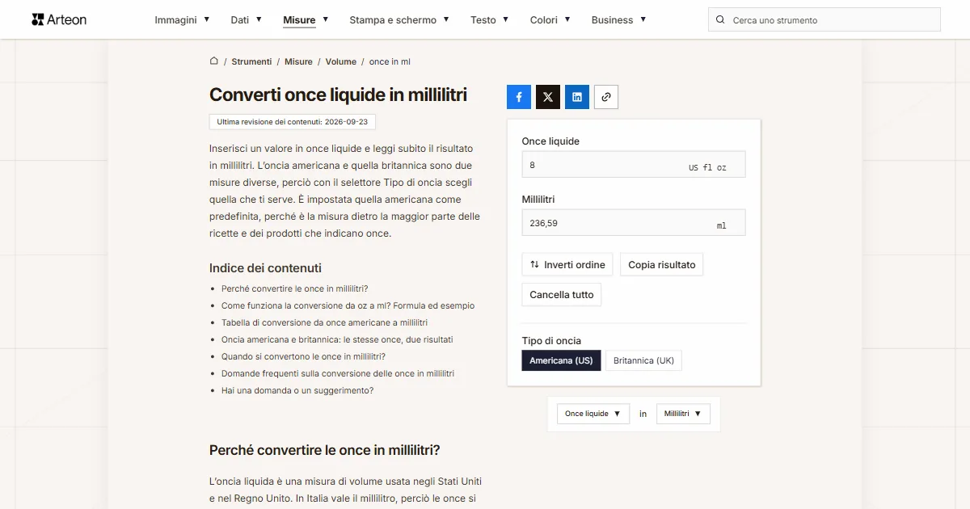Open the Once liquide source unit dropdown
Image resolution: width=970 pixels, height=509 pixels.
pyautogui.click(x=593, y=414)
